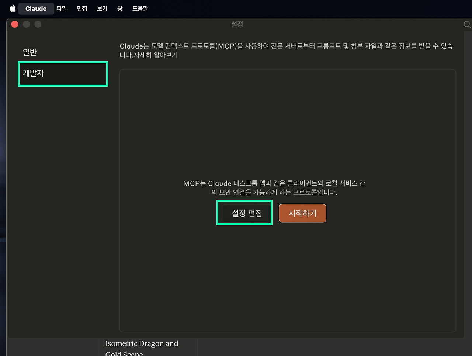Click the magnifier search icon in title bar
This screenshot has height=356, width=472.
click(467, 24)
